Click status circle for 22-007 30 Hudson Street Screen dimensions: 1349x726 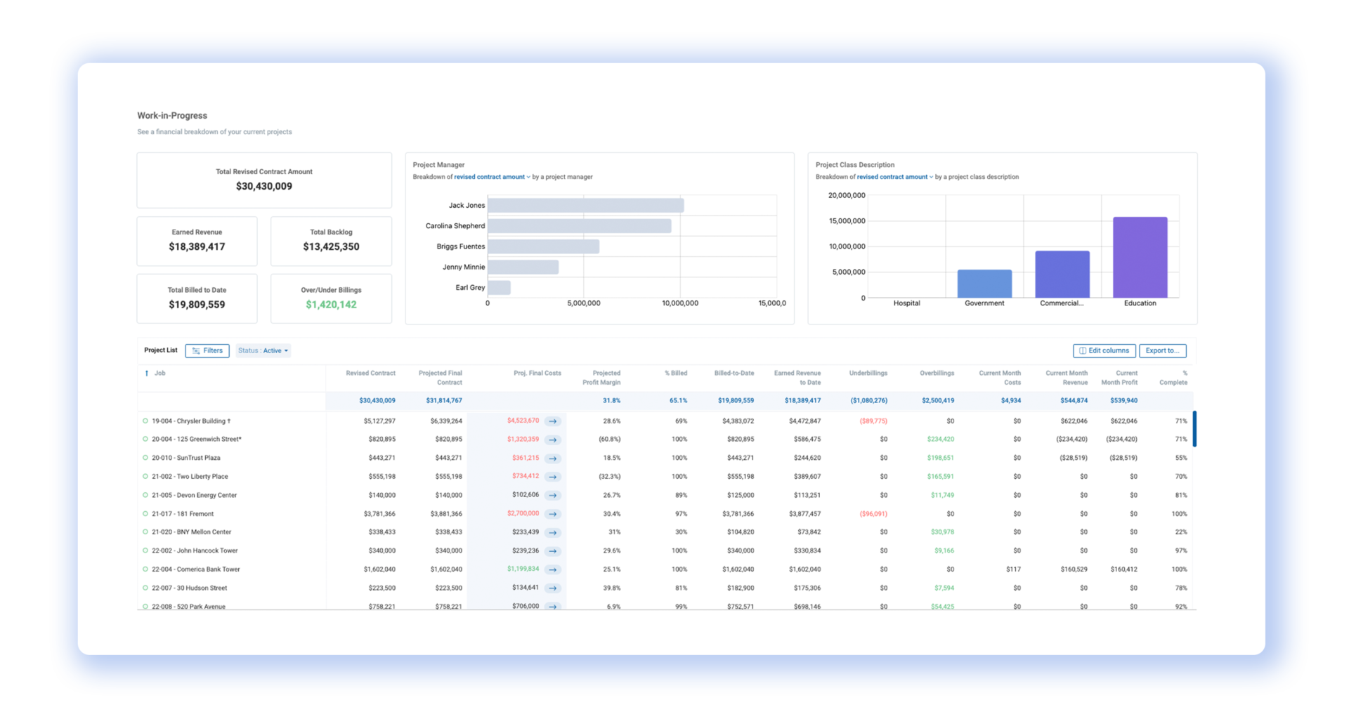pyautogui.click(x=145, y=588)
